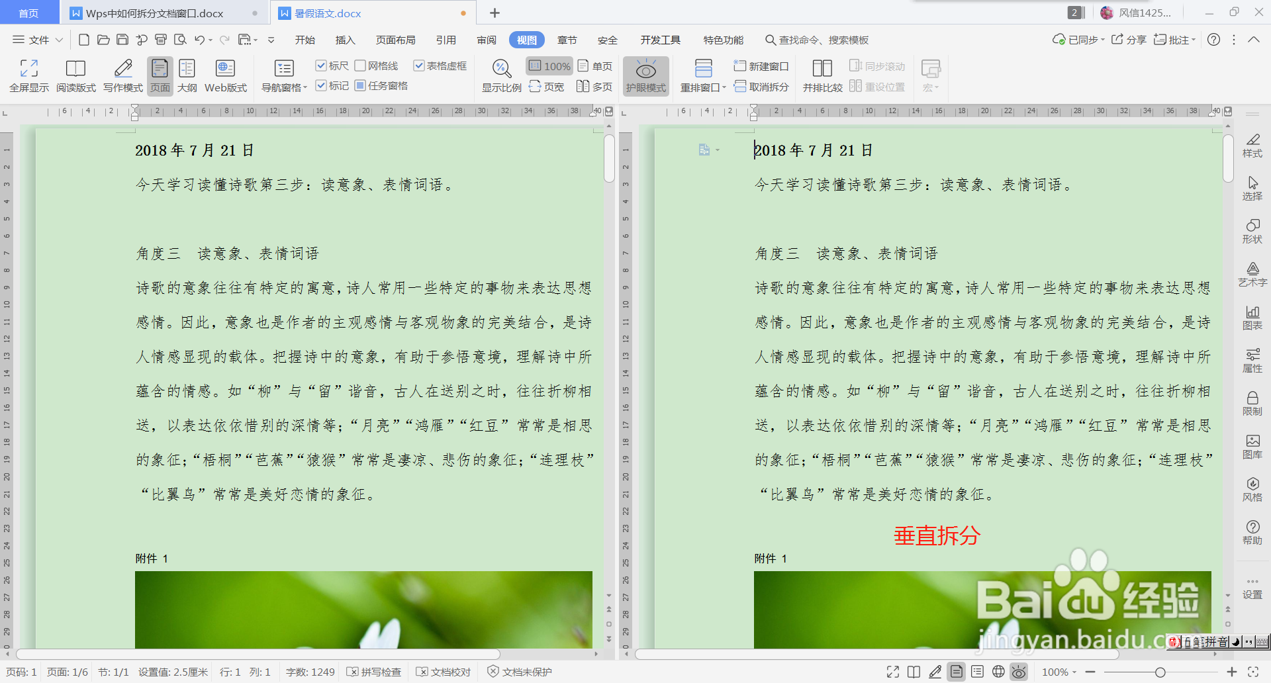Open 文件 menu dropdown arrow
The height and width of the screenshot is (683, 1271).
pyautogui.click(x=59, y=40)
